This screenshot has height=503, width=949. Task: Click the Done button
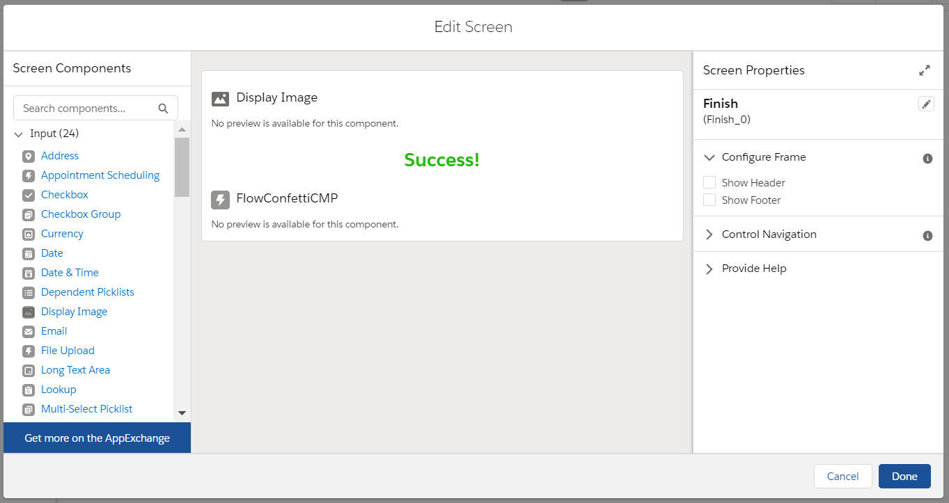click(x=904, y=477)
